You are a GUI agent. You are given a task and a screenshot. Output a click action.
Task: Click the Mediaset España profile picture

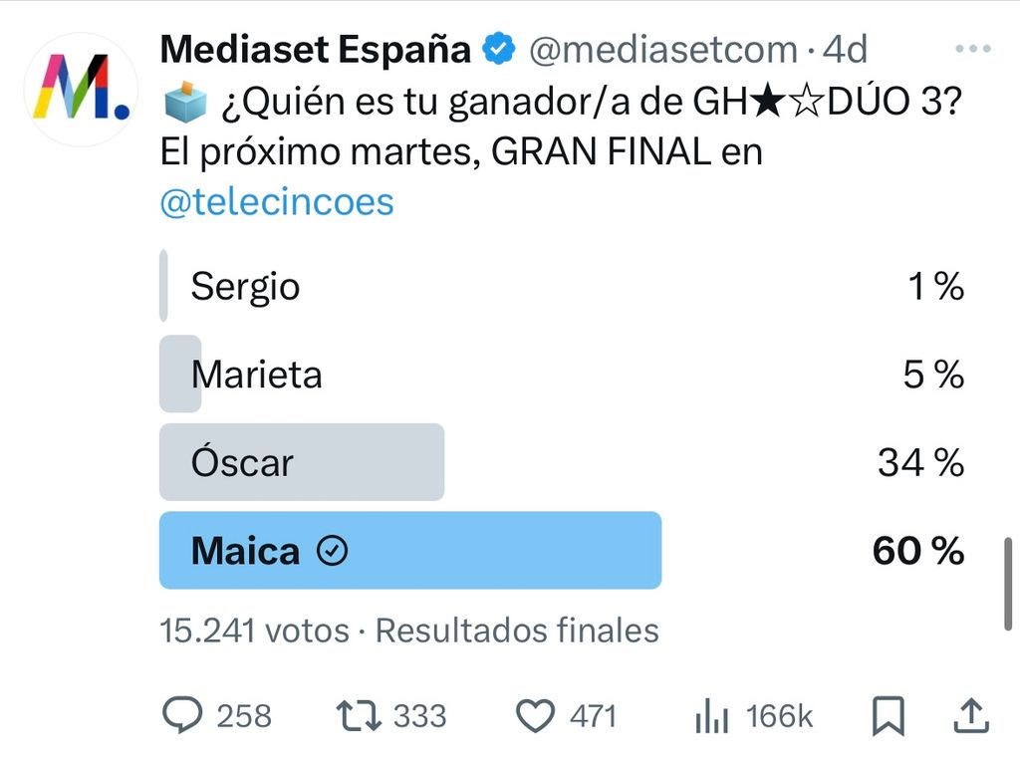coord(81,89)
